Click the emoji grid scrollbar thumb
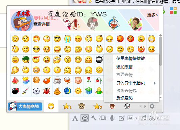180x130 pixels. coord(161,51)
